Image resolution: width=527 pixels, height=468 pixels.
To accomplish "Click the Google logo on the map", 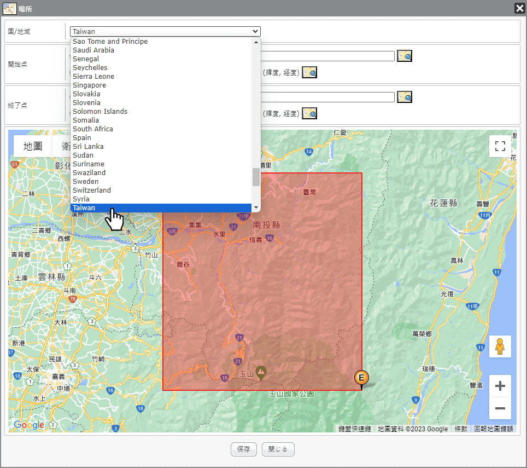I will click(29, 425).
